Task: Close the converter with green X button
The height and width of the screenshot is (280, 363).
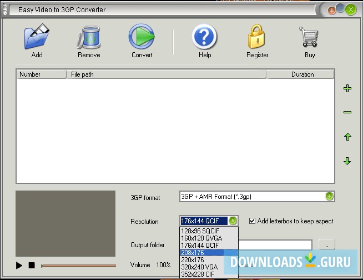Action: 350,10
